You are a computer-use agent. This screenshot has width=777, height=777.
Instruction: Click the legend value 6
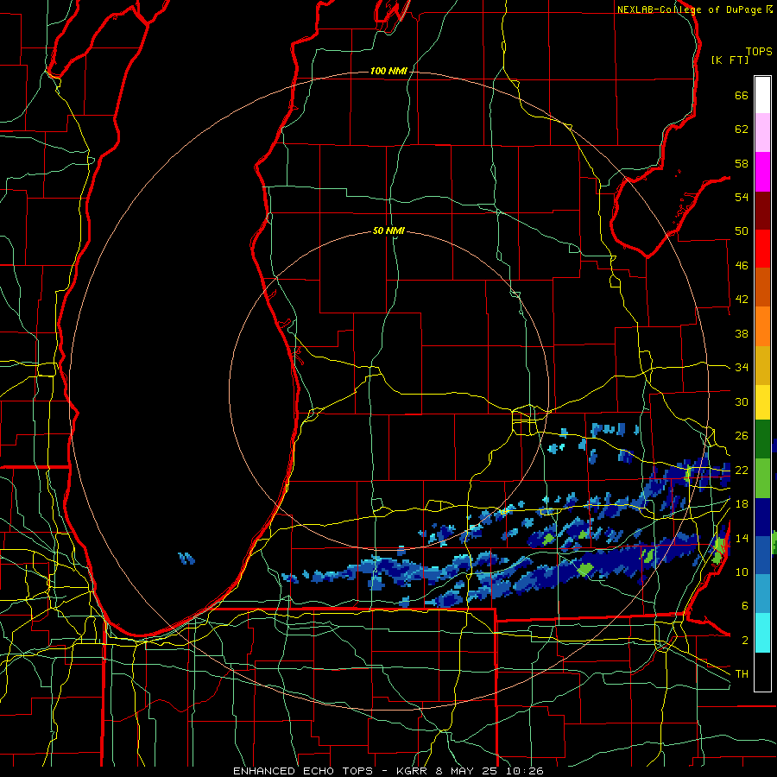[x=745, y=606]
